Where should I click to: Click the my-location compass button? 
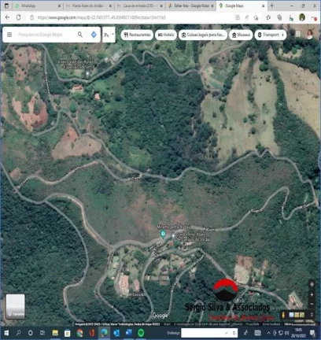click(x=312, y=284)
